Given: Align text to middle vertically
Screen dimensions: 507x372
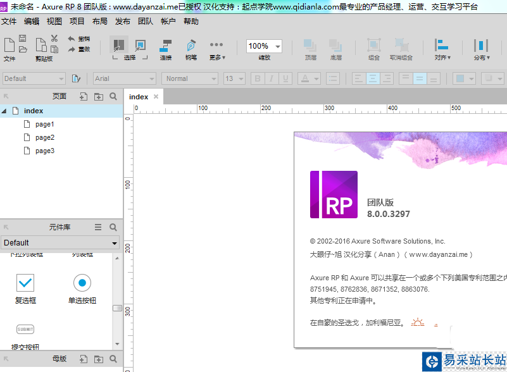Looking at the screenshot, I should (420, 78).
